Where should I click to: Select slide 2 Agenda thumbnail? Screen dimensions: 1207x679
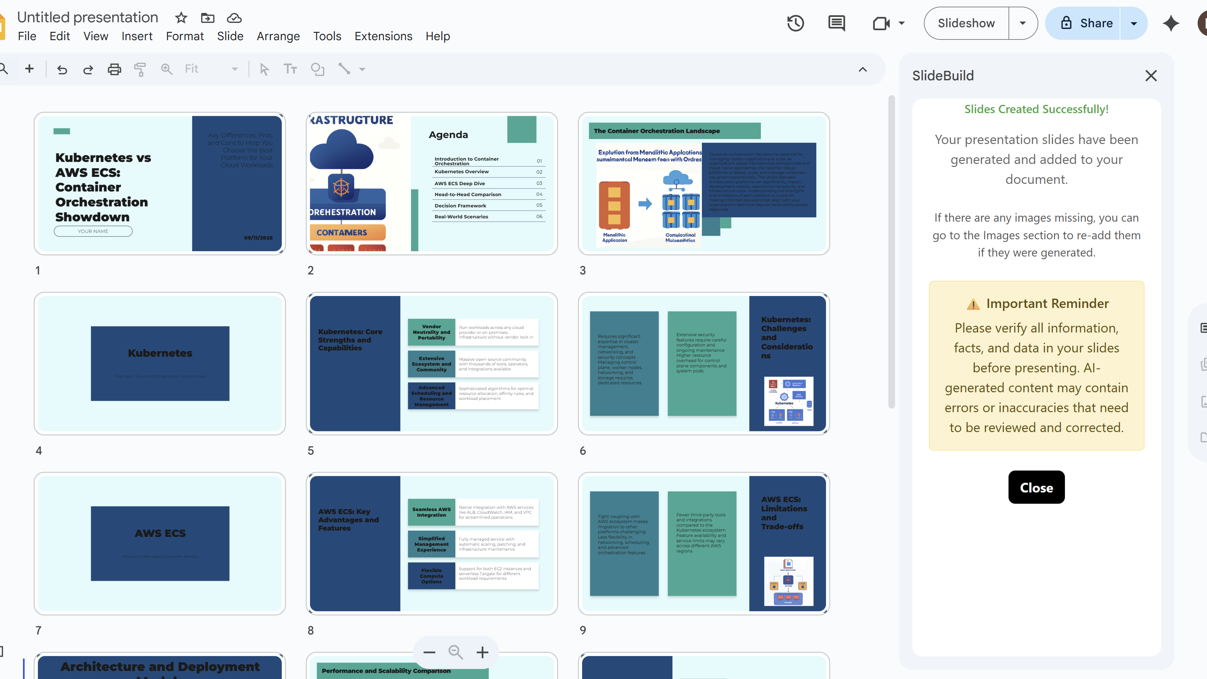coord(431,183)
